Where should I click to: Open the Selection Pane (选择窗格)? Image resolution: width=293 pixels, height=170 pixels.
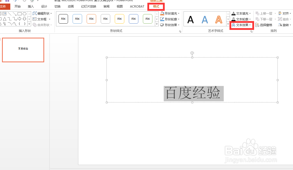264,25
